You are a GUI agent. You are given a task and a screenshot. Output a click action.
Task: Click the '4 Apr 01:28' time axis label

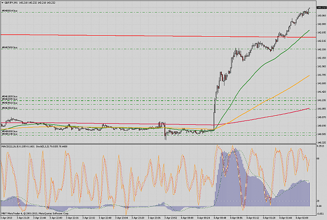click(x=269, y=218)
